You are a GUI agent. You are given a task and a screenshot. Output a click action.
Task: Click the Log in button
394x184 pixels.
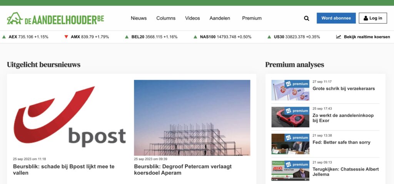[x=372, y=18]
